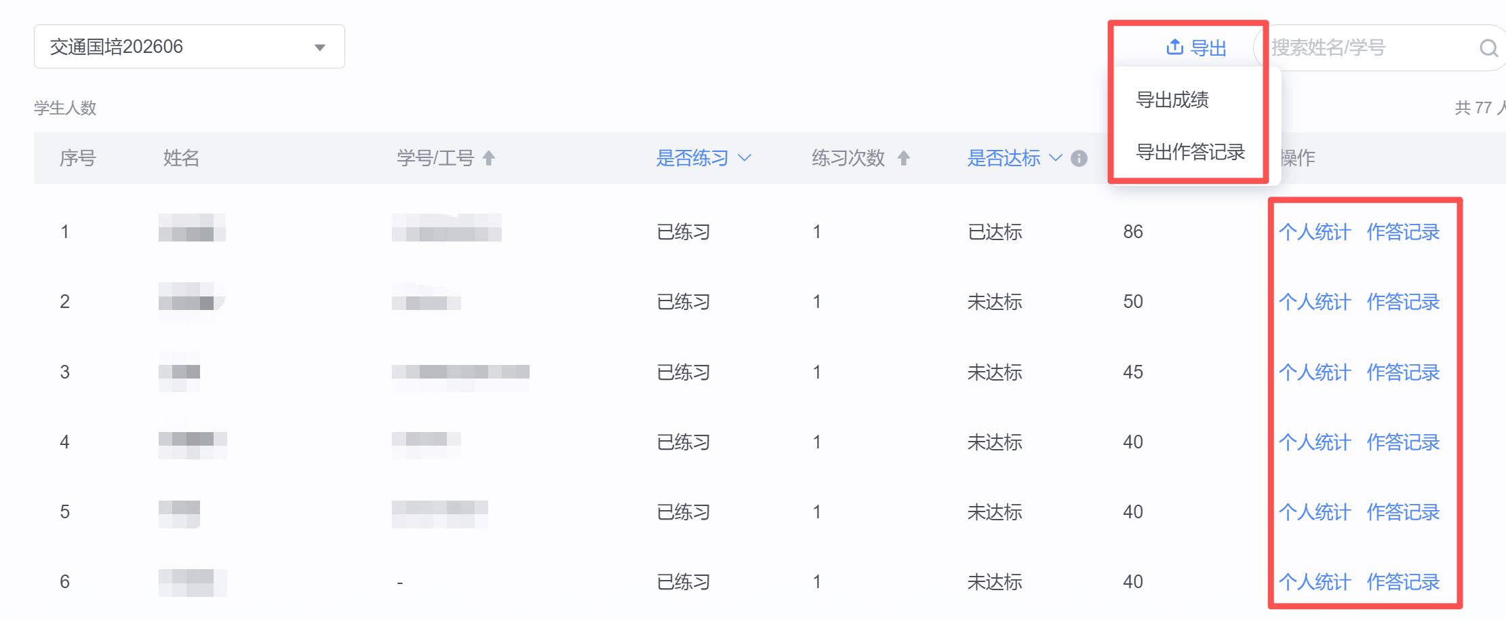Click the 搜索姓名/学号 search field
1506x620 pixels.
point(1370,47)
